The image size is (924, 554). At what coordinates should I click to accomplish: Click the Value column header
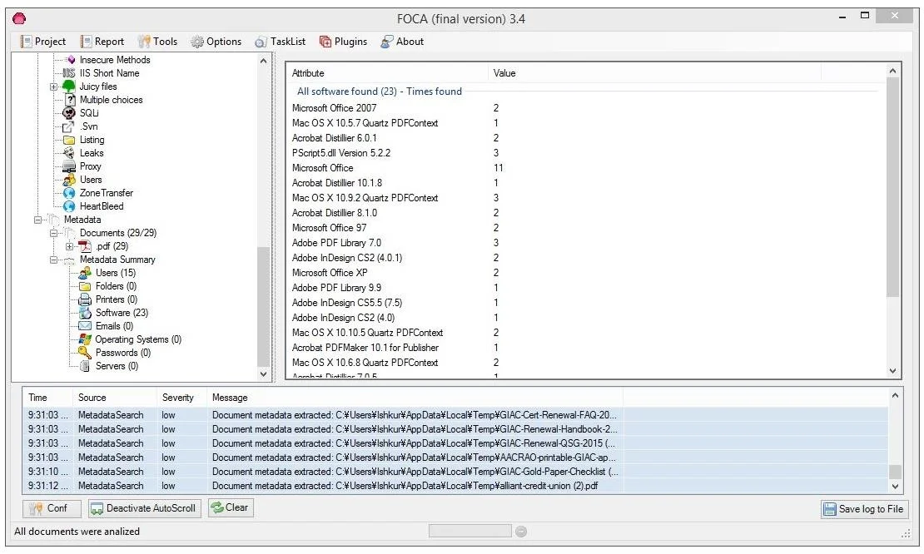pyautogui.click(x=654, y=73)
